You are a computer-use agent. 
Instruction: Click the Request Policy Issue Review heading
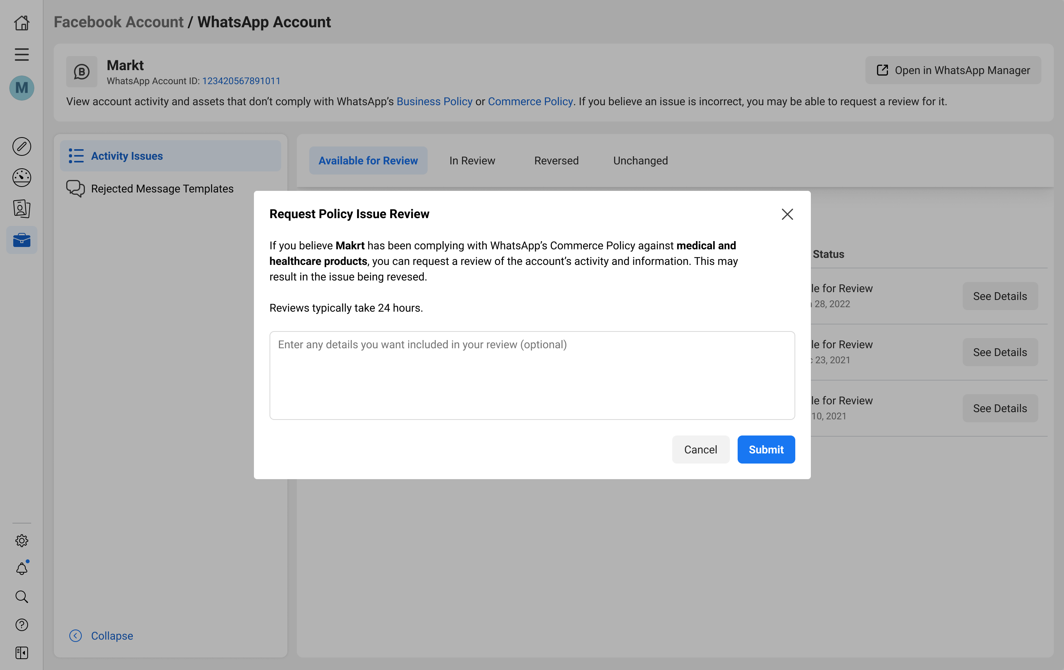[x=349, y=214]
